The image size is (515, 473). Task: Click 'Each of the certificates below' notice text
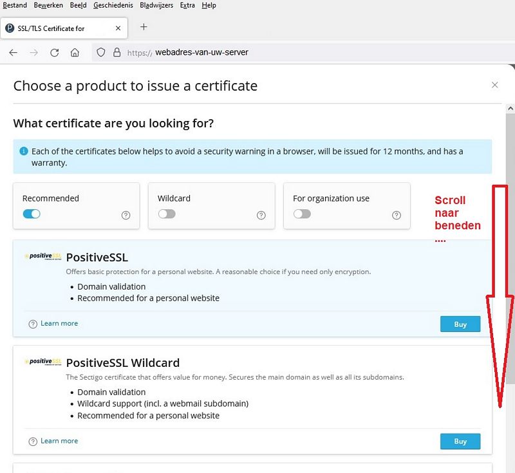point(247,157)
